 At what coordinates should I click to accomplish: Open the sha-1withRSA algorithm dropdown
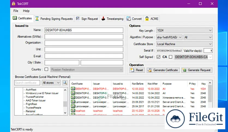pyautogui.click(x=169, y=37)
